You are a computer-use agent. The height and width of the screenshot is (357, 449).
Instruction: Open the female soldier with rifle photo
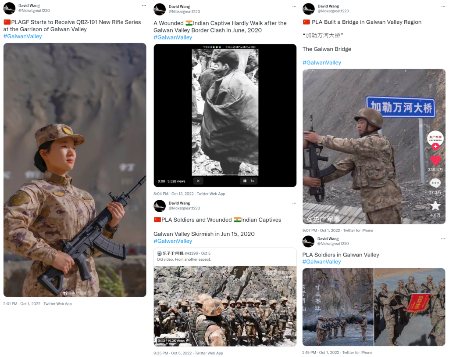75,170
